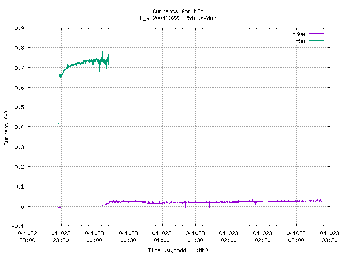Click the 'Current (A)' y-axis label
340x255 pixels.
click(x=6, y=128)
